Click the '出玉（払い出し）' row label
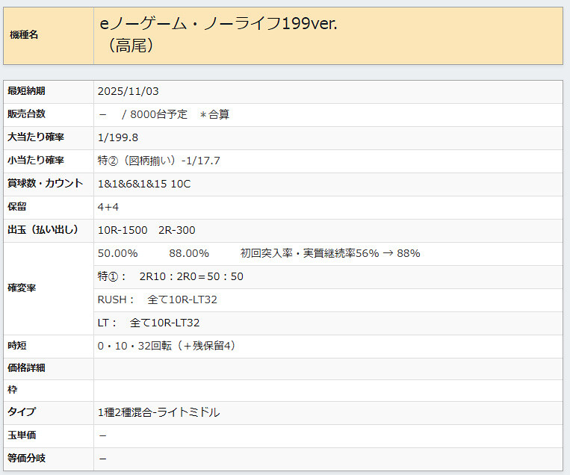This screenshot has height=475, width=570. coord(43,230)
